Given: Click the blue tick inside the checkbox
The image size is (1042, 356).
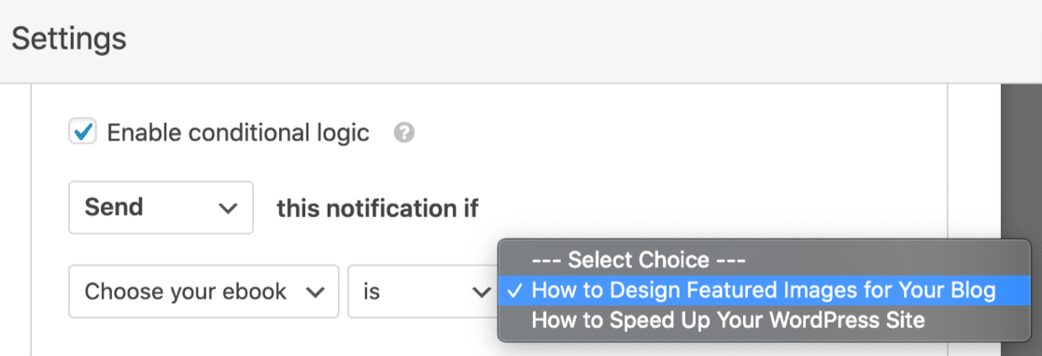Looking at the screenshot, I should [x=83, y=132].
